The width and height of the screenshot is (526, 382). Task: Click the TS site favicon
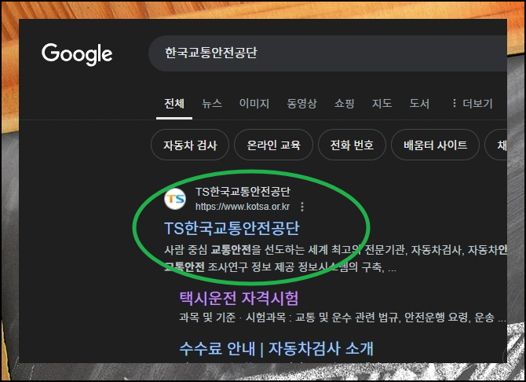click(175, 199)
